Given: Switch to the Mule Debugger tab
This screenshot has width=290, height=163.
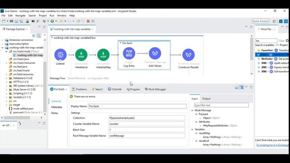Looking at the screenshot, I should pyautogui.click(x=155, y=89).
